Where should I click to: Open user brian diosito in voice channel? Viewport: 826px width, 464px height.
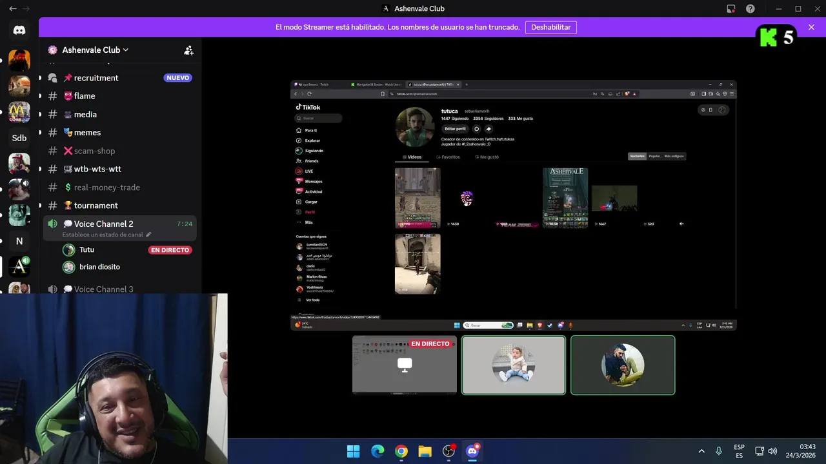pyautogui.click(x=92, y=267)
